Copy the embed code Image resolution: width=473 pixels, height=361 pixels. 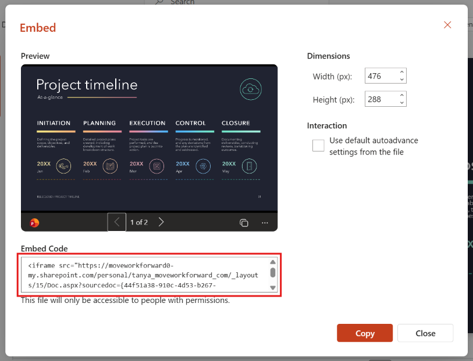[365, 333]
